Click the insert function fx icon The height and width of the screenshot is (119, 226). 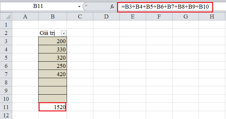pos(112,7)
